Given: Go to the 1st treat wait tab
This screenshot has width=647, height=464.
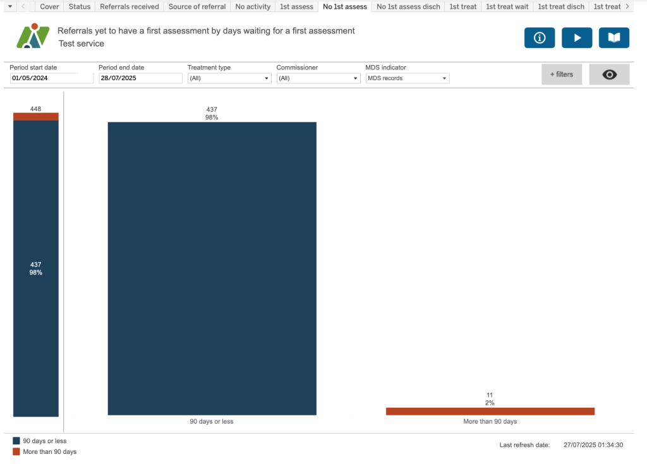Looking at the screenshot, I should [507, 7].
